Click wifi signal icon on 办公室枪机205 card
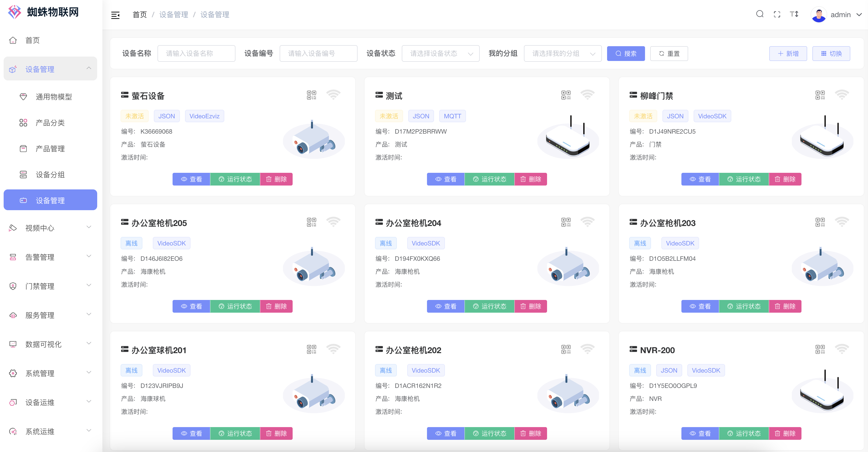868x452 pixels. click(333, 222)
